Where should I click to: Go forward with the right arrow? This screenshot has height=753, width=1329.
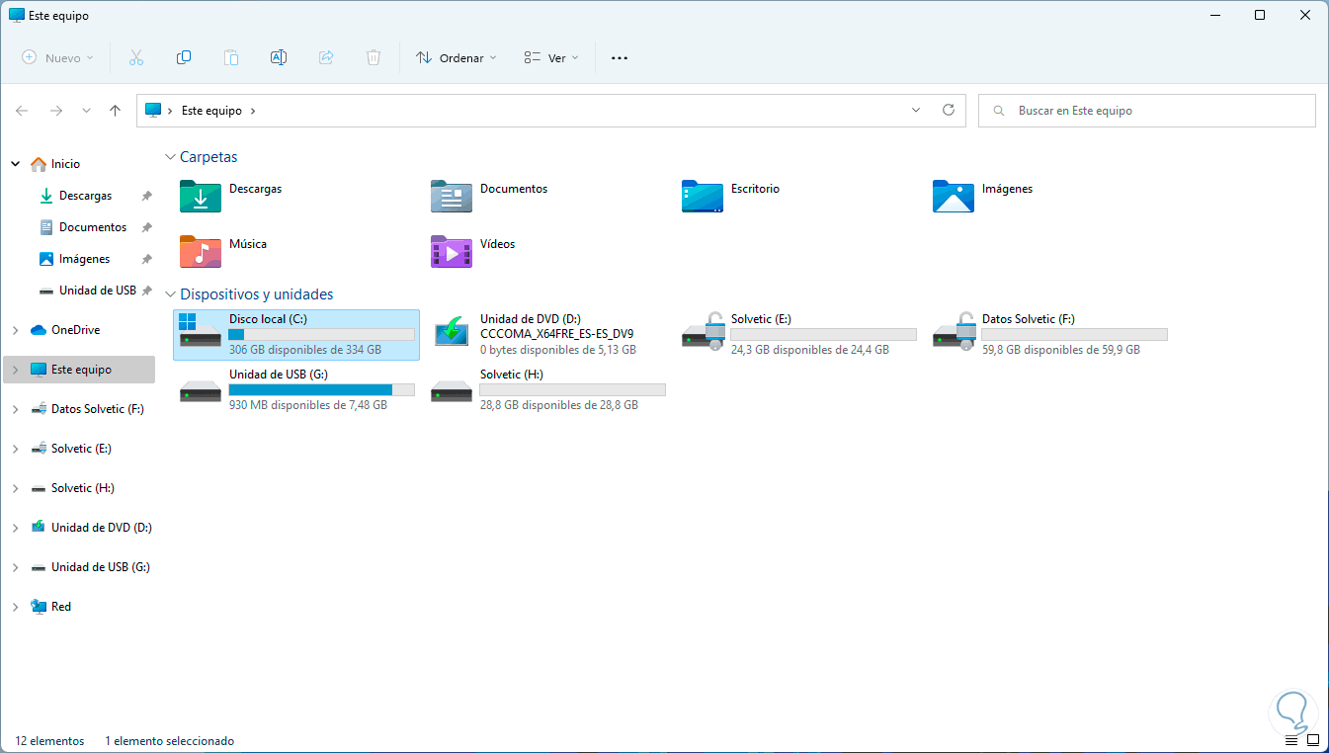56,111
